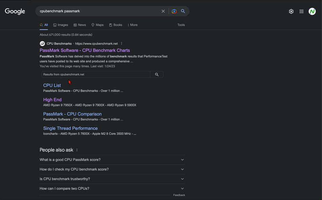
Task: Click the Feedback link
Action: 179,195
